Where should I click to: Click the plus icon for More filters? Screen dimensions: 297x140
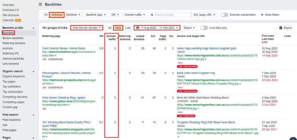(262, 15)
